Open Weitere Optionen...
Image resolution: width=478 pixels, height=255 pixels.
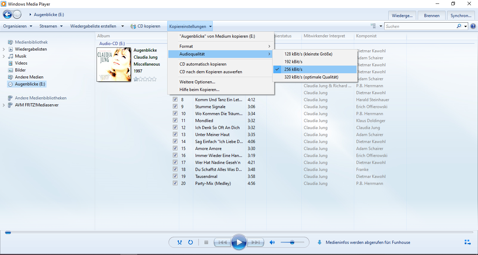pos(221,82)
